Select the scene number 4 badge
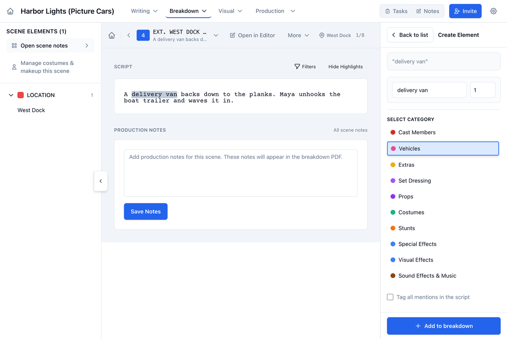 [x=143, y=35]
